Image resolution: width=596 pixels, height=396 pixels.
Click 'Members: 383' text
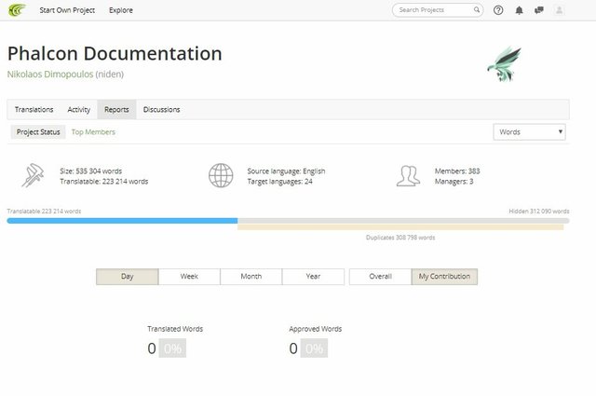point(457,171)
